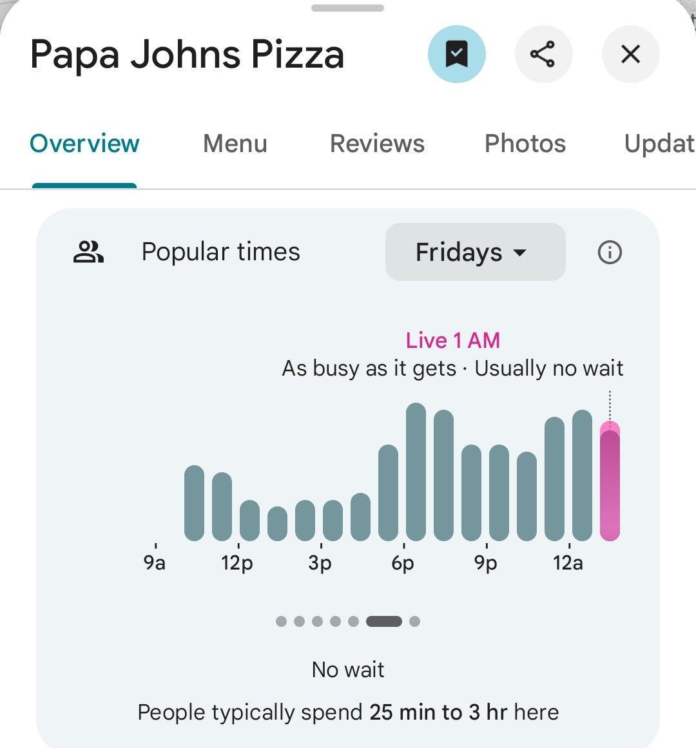Screen dimensions: 696x748
Task: Select the Overview tab
Action: (x=84, y=144)
